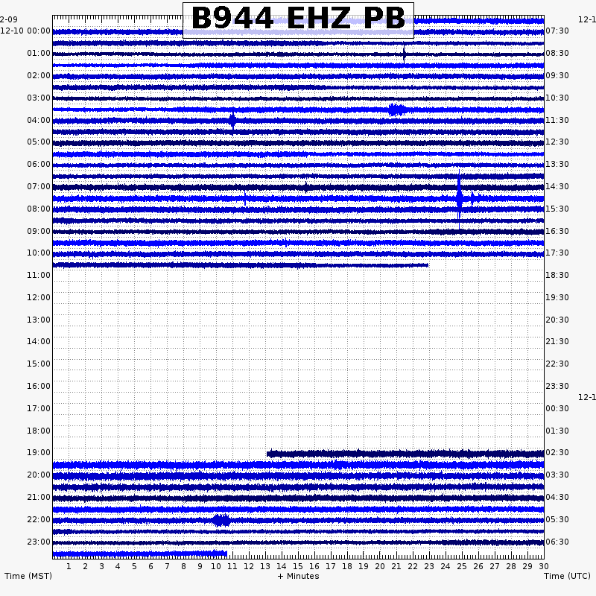Select minute label "5" on the bottom axis
This screenshot has width=596, height=596.
click(134, 567)
